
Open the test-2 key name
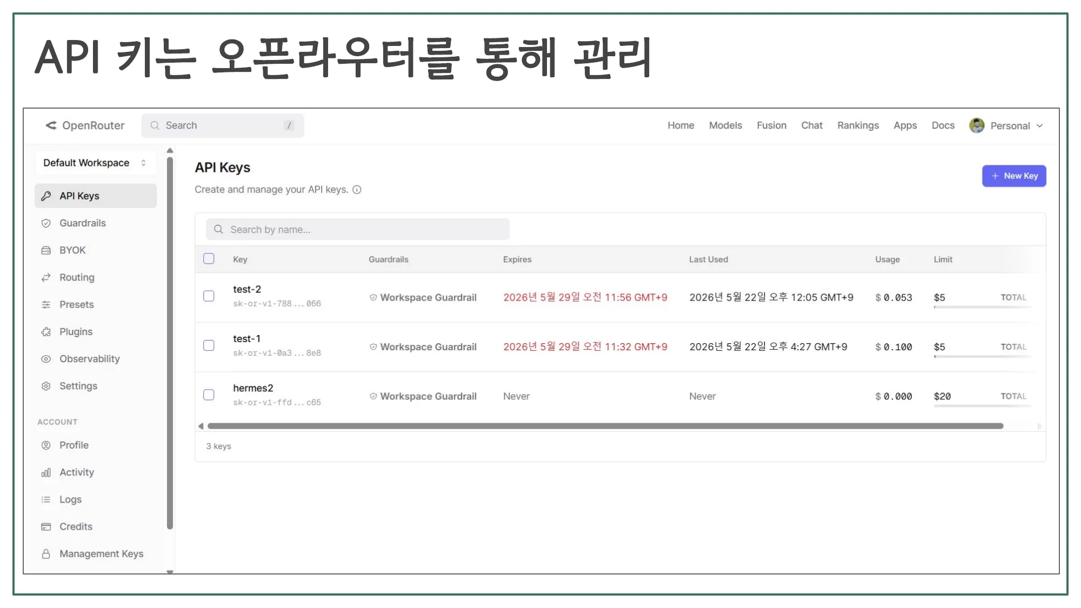coord(247,289)
